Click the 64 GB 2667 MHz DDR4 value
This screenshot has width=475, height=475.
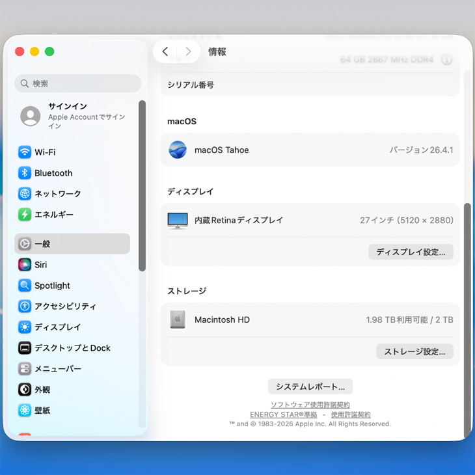pyautogui.click(x=387, y=60)
